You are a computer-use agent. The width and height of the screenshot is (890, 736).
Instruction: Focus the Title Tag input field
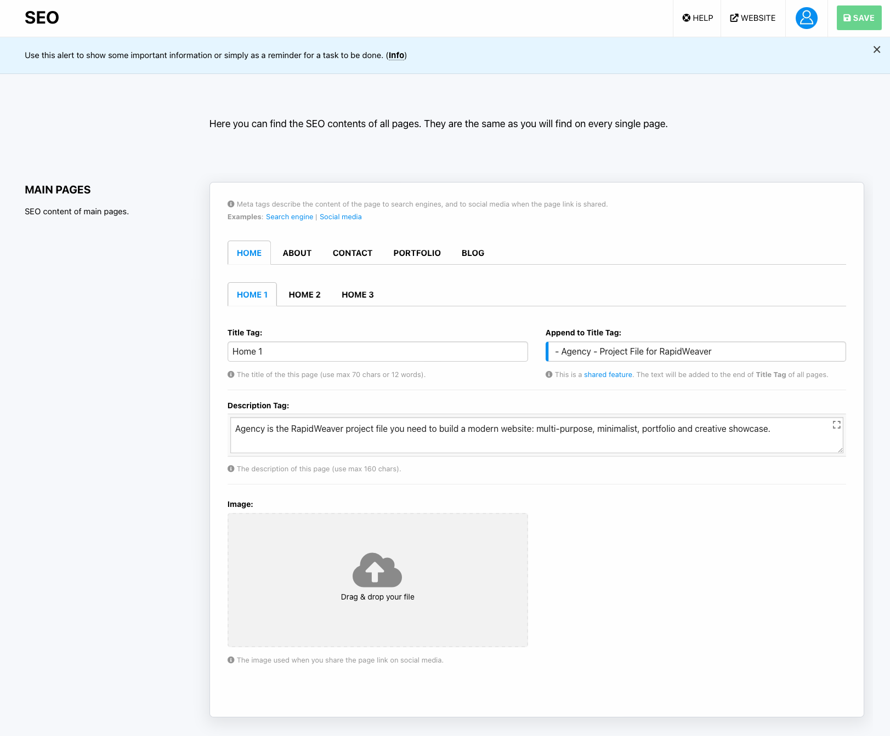(x=377, y=352)
